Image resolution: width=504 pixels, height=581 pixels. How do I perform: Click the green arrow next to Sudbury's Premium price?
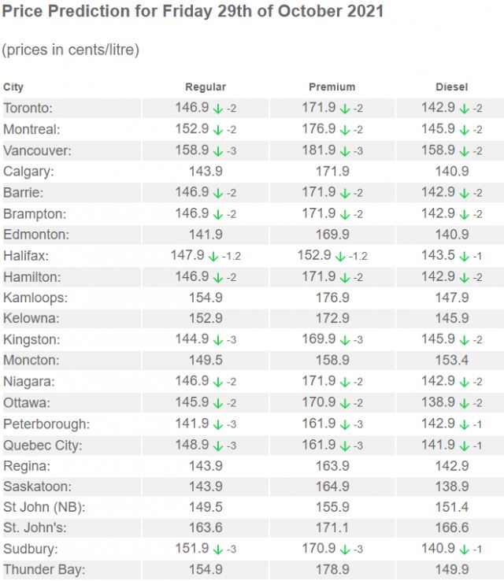click(344, 550)
